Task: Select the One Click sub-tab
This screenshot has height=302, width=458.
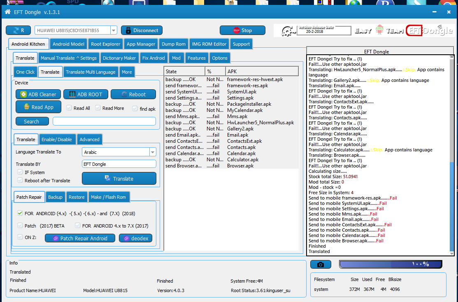Action: 26,72
